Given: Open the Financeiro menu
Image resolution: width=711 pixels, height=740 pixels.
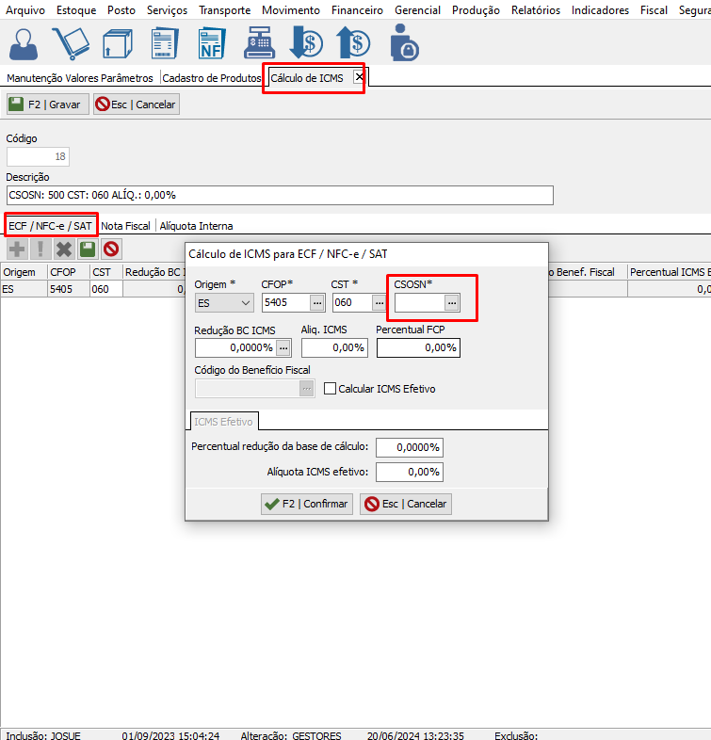Looking at the screenshot, I should pos(357,10).
